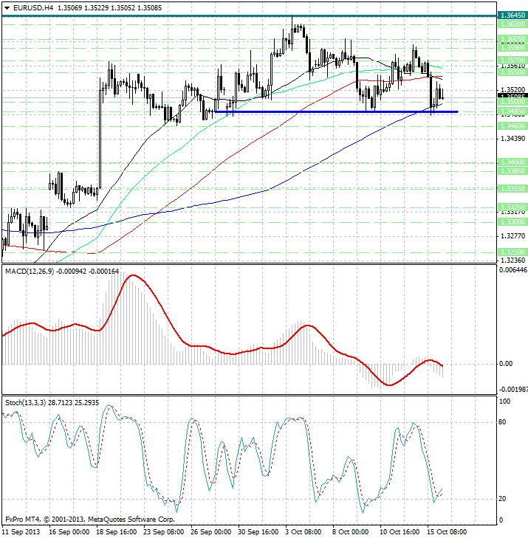528x538 pixels.
Task: Click the Stoch(13,3,3) indicator label
Action: click(x=26, y=403)
